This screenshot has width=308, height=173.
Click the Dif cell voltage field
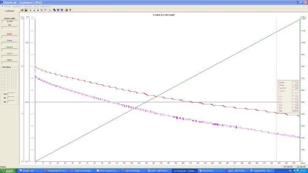tap(11, 98)
